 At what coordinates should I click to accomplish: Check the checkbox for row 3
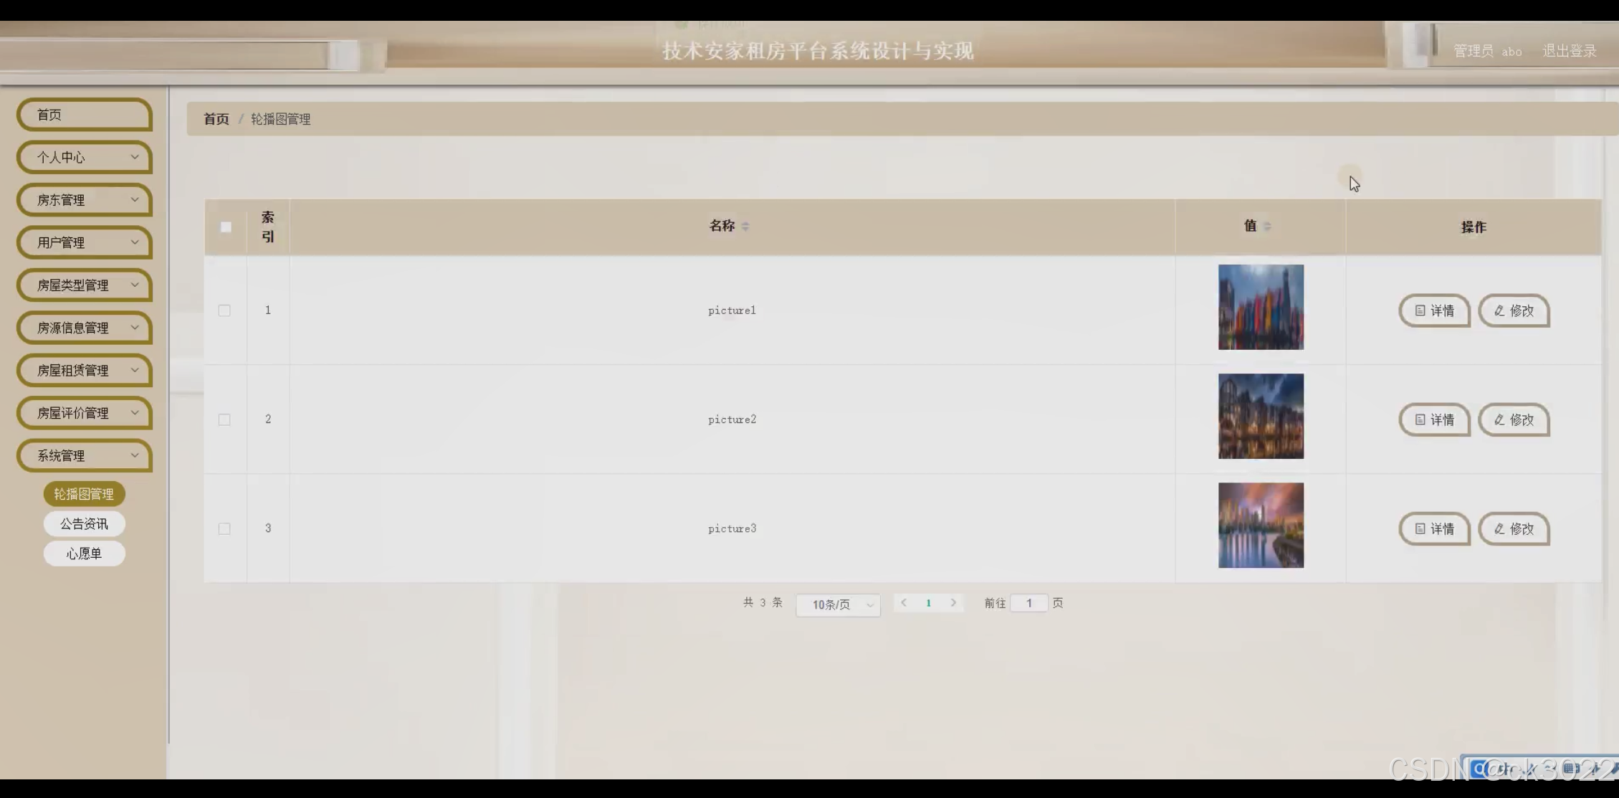click(224, 528)
